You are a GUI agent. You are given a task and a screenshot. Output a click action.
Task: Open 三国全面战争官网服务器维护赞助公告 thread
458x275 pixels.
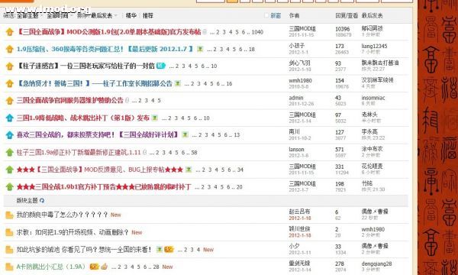click(69, 101)
